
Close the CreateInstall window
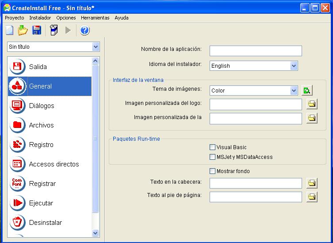tap(325, 8)
